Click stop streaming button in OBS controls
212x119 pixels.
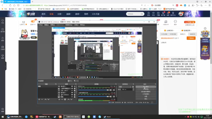coord(146,87)
